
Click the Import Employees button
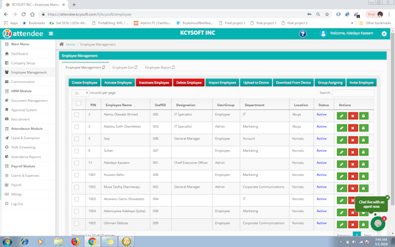pos(223,82)
